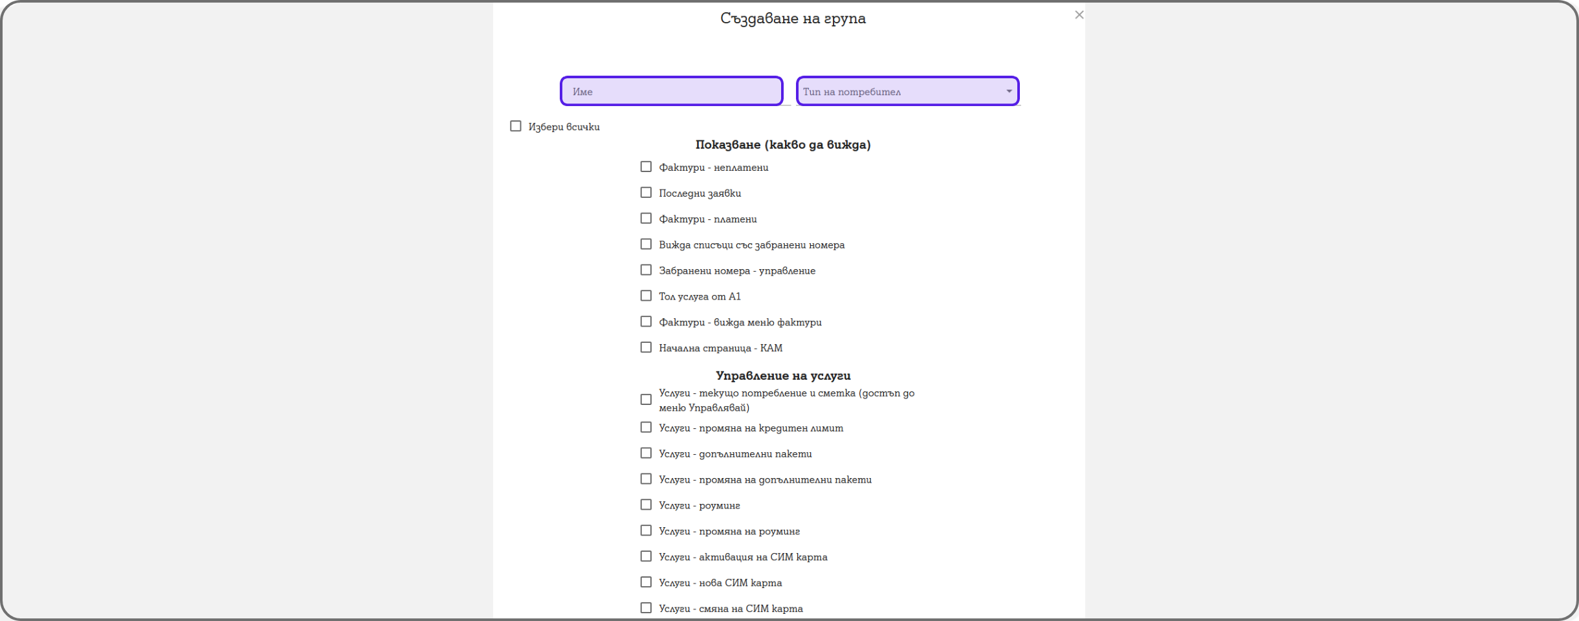Check the Избери всички checkbox
This screenshot has width=1579, height=621.
coord(516,126)
